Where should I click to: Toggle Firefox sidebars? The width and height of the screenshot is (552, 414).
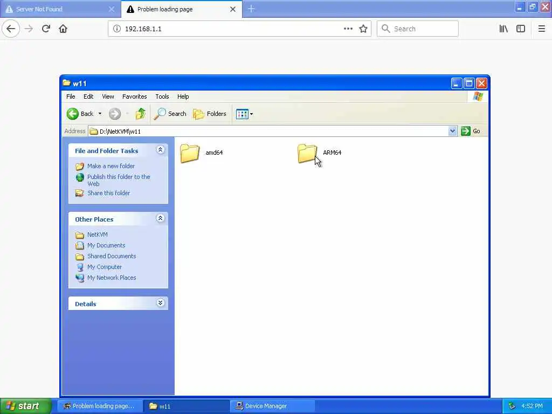click(x=521, y=29)
